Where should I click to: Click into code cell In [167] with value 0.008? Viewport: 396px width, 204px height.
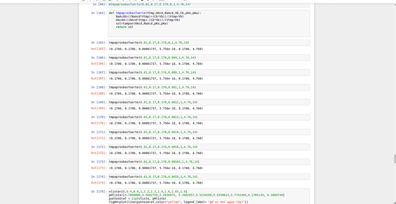208,73
